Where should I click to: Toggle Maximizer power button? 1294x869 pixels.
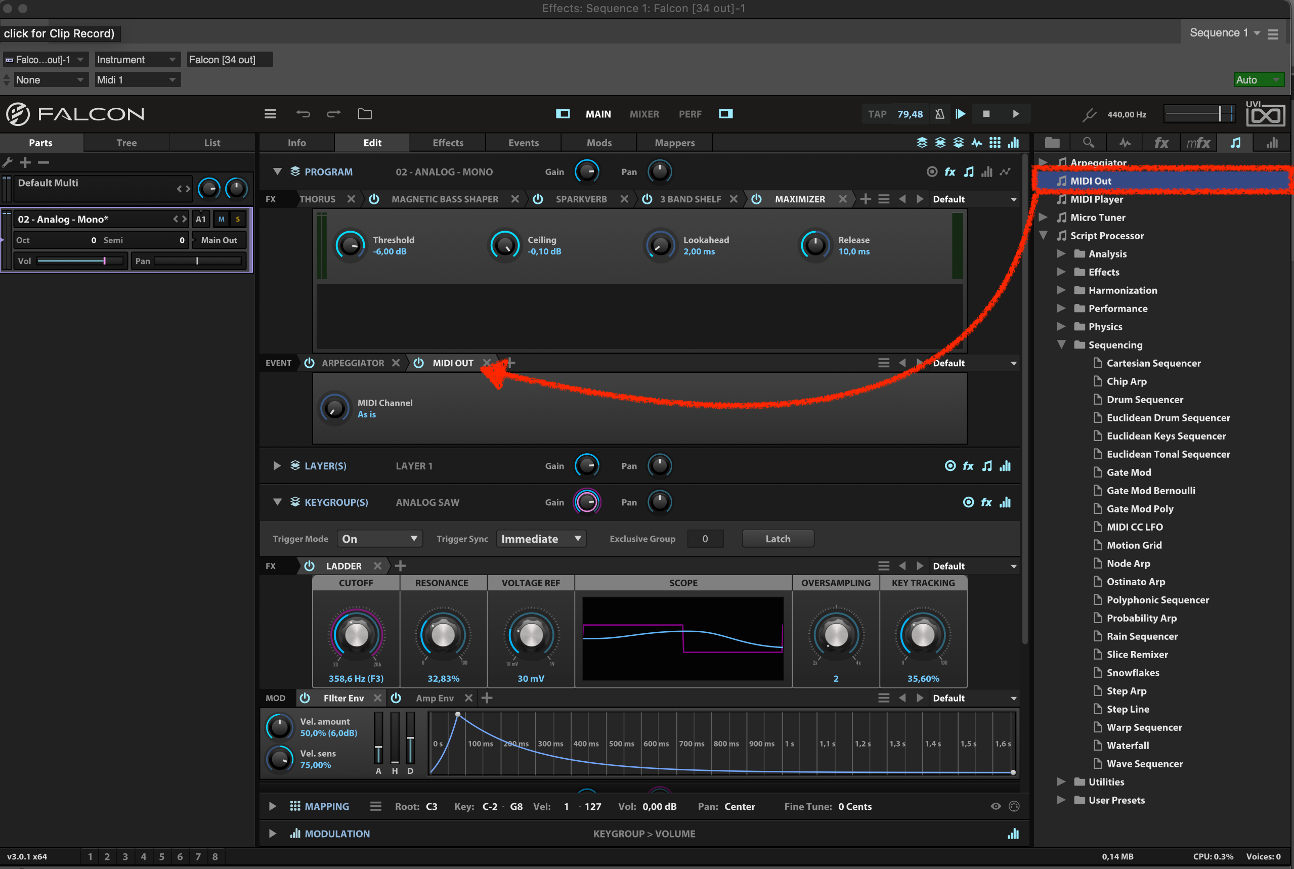(x=756, y=199)
